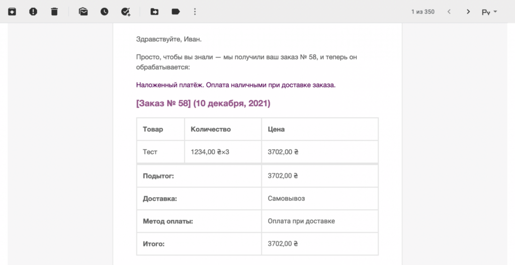Click the greeting 'Здравствуйте, Иван.'

pos(169,39)
